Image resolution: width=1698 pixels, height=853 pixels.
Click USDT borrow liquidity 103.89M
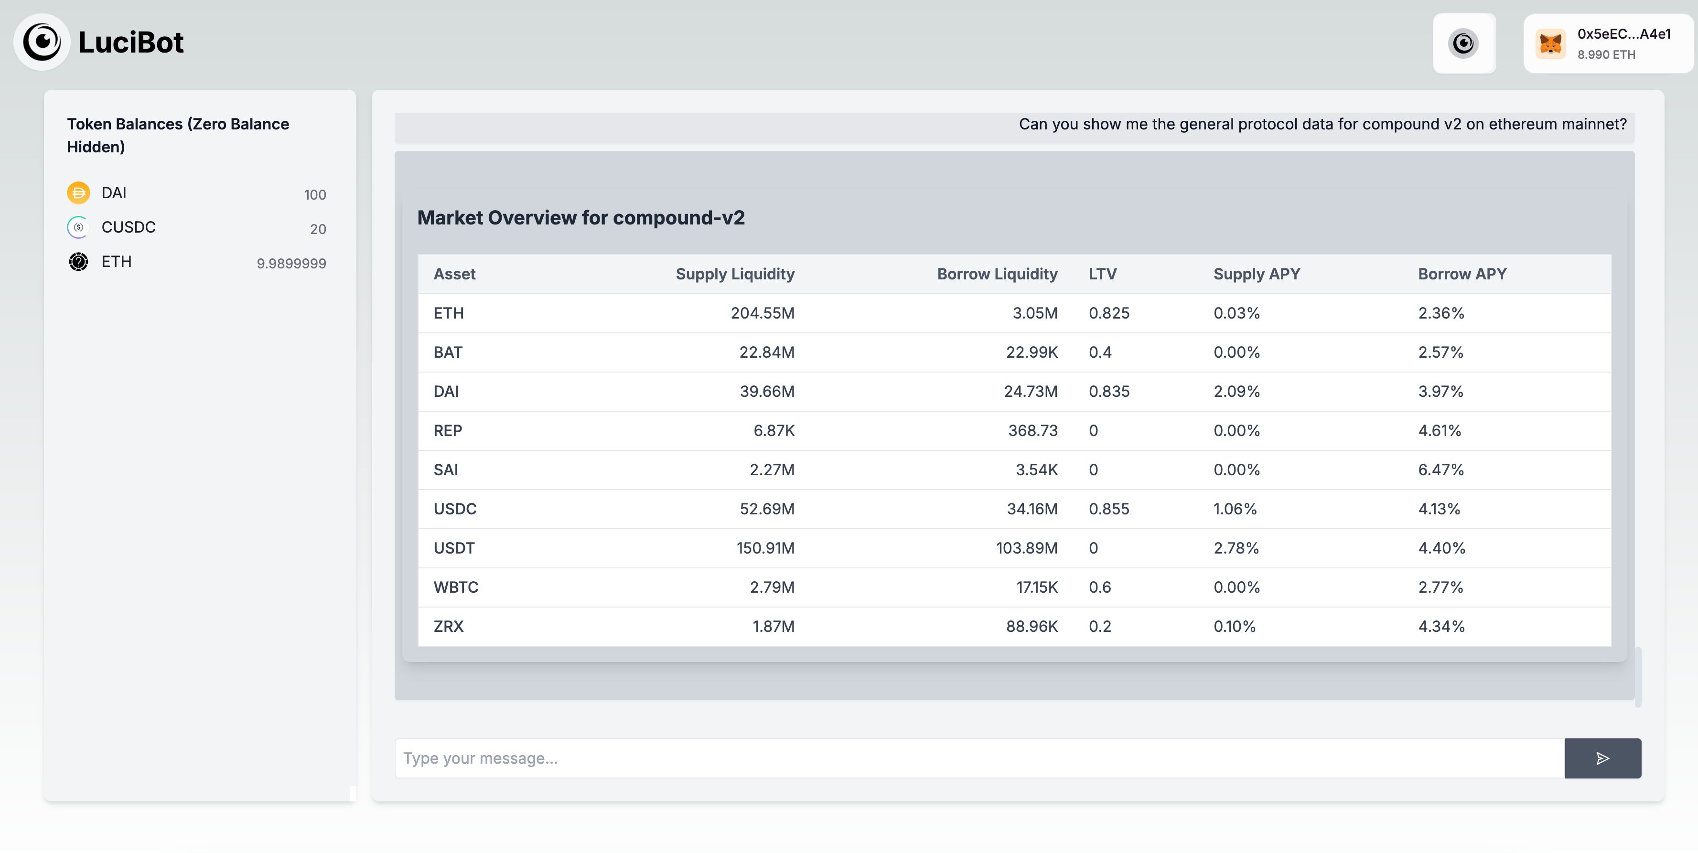pyautogui.click(x=1027, y=548)
